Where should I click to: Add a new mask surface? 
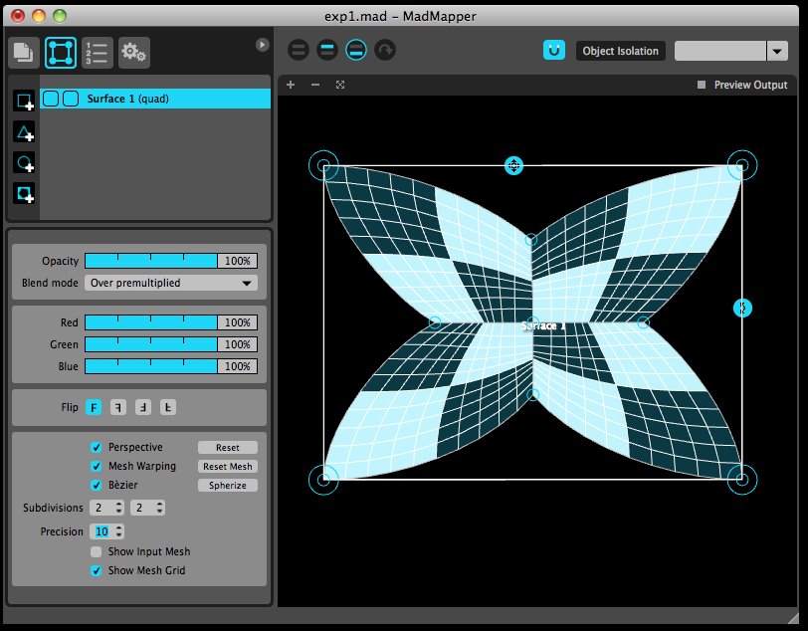point(24,193)
